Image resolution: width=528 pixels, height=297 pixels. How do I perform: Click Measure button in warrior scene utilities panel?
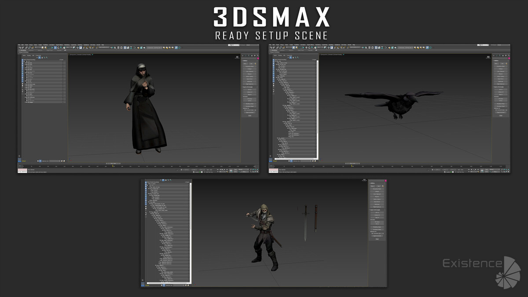[377, 197]
